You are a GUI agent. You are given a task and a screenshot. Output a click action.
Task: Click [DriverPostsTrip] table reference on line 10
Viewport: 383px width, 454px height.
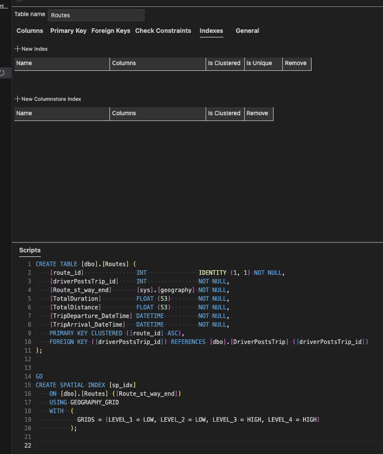[x=259, y=342]
